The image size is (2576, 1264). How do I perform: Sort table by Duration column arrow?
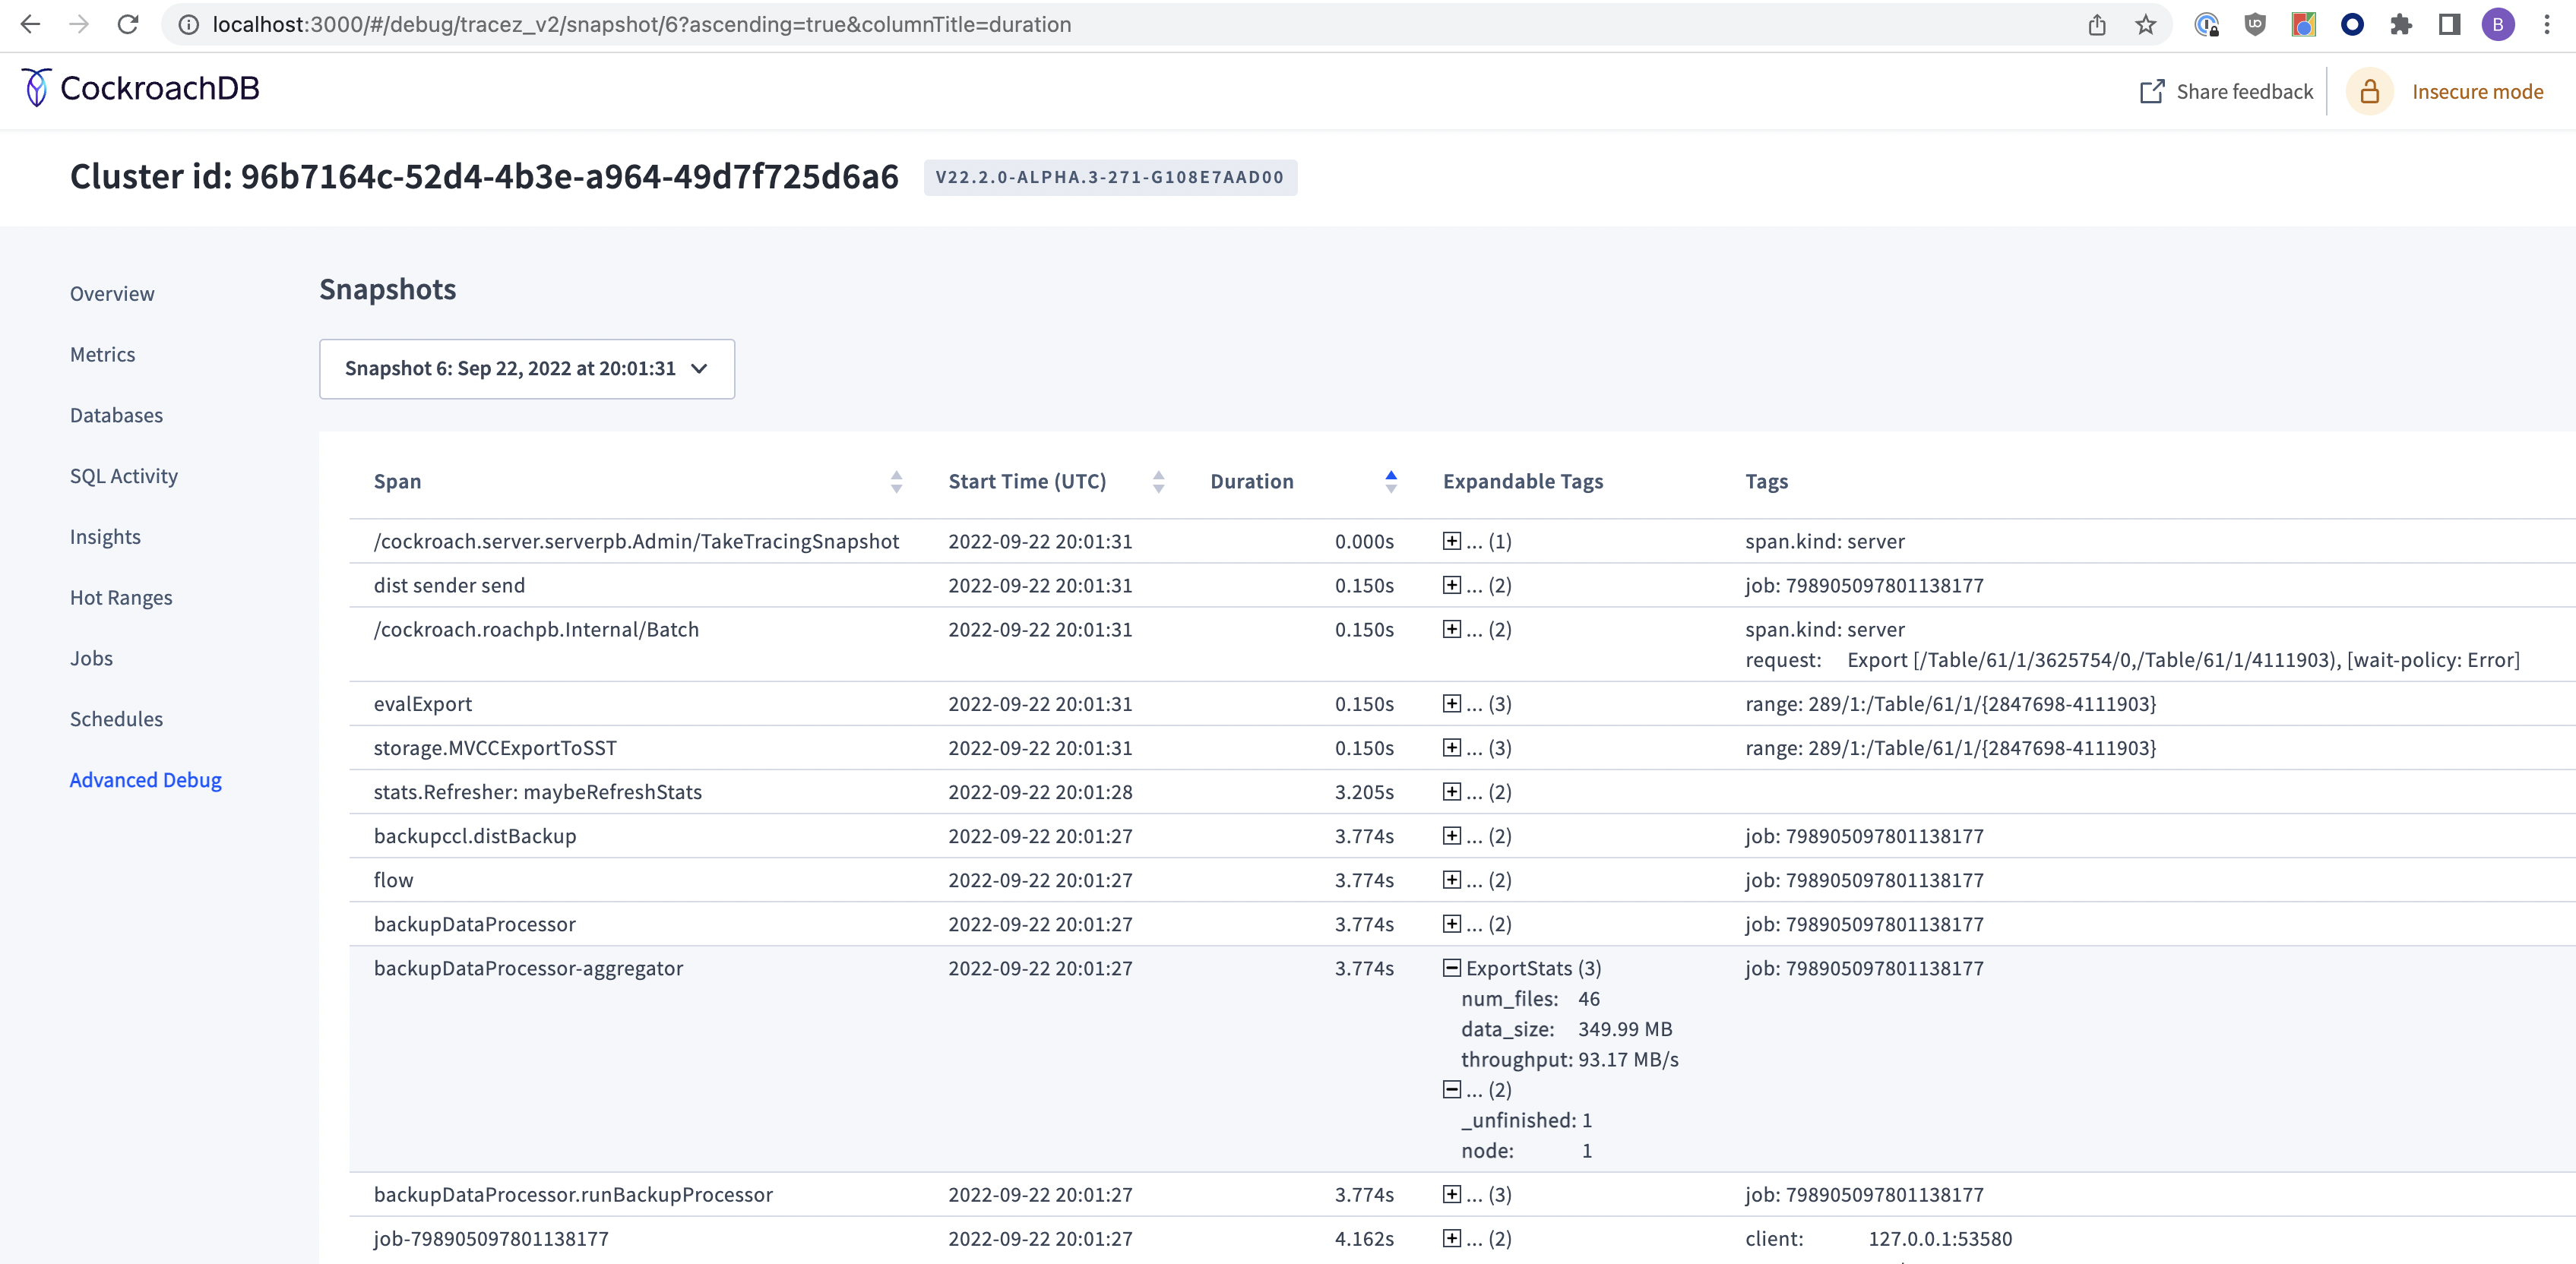[1390, 481]
